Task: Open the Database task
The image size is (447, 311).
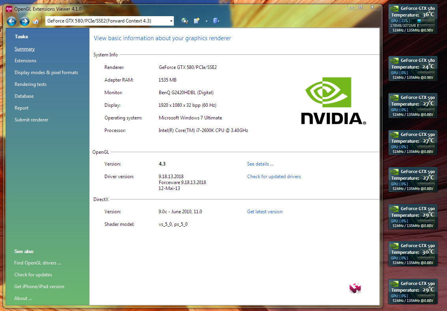Action: (x=24, y=96)
